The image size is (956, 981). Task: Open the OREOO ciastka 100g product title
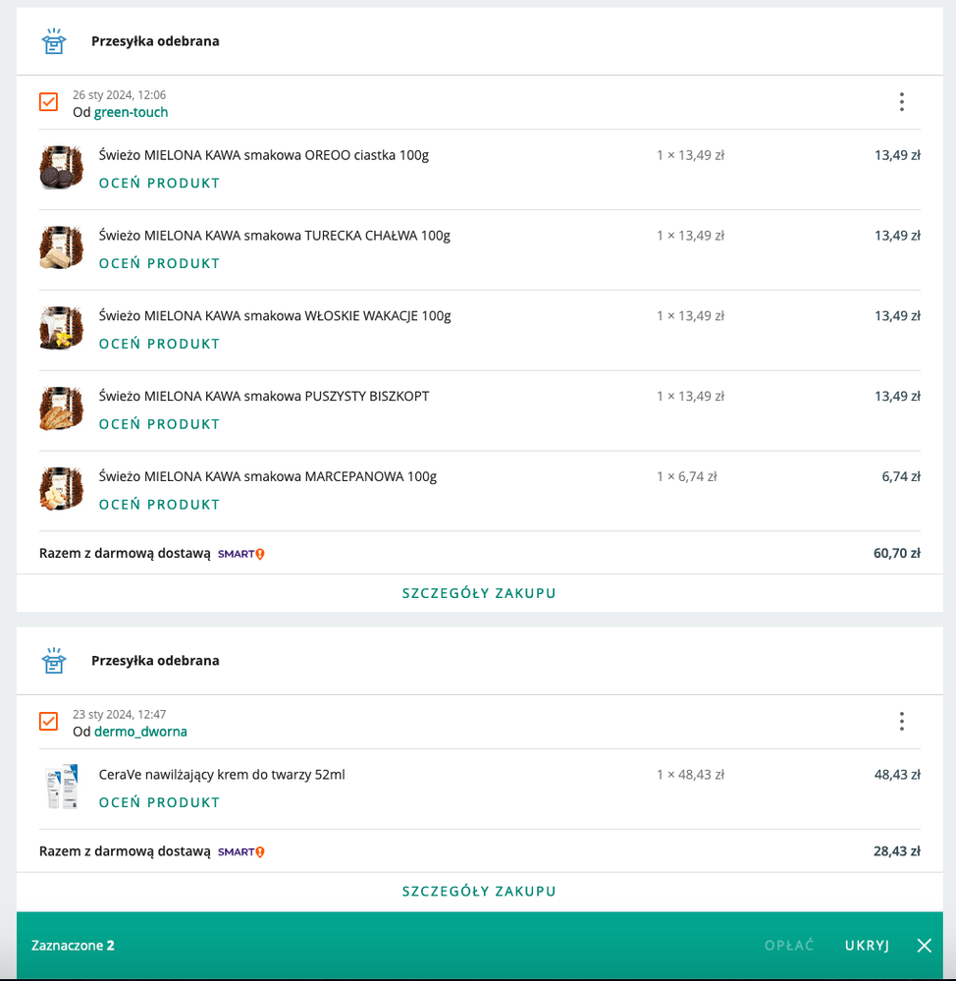coord(264,155)
